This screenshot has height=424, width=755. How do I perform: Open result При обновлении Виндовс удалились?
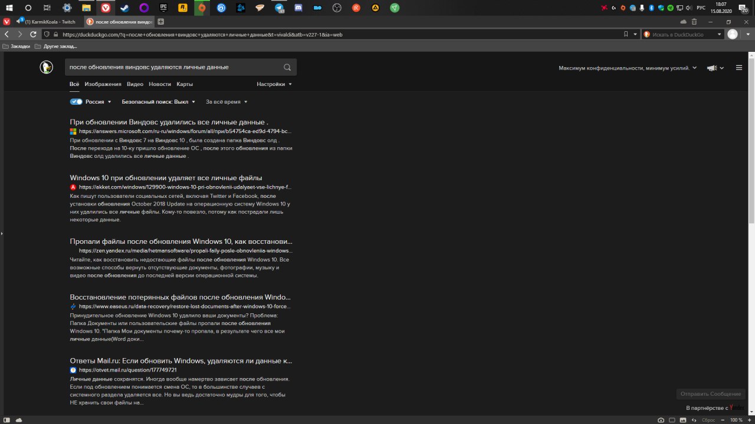(x=169, y=122)
